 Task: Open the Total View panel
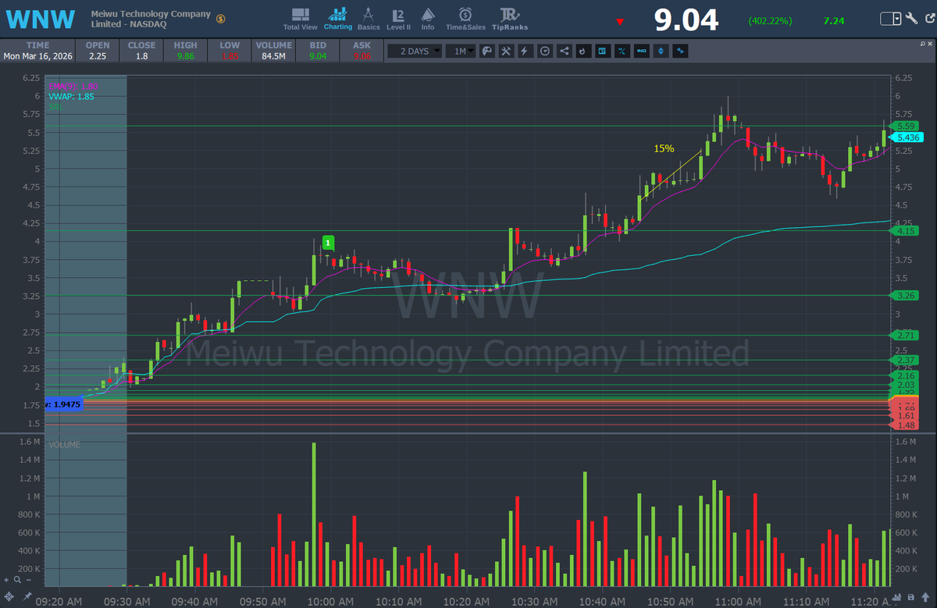click(x=300, y=19)
